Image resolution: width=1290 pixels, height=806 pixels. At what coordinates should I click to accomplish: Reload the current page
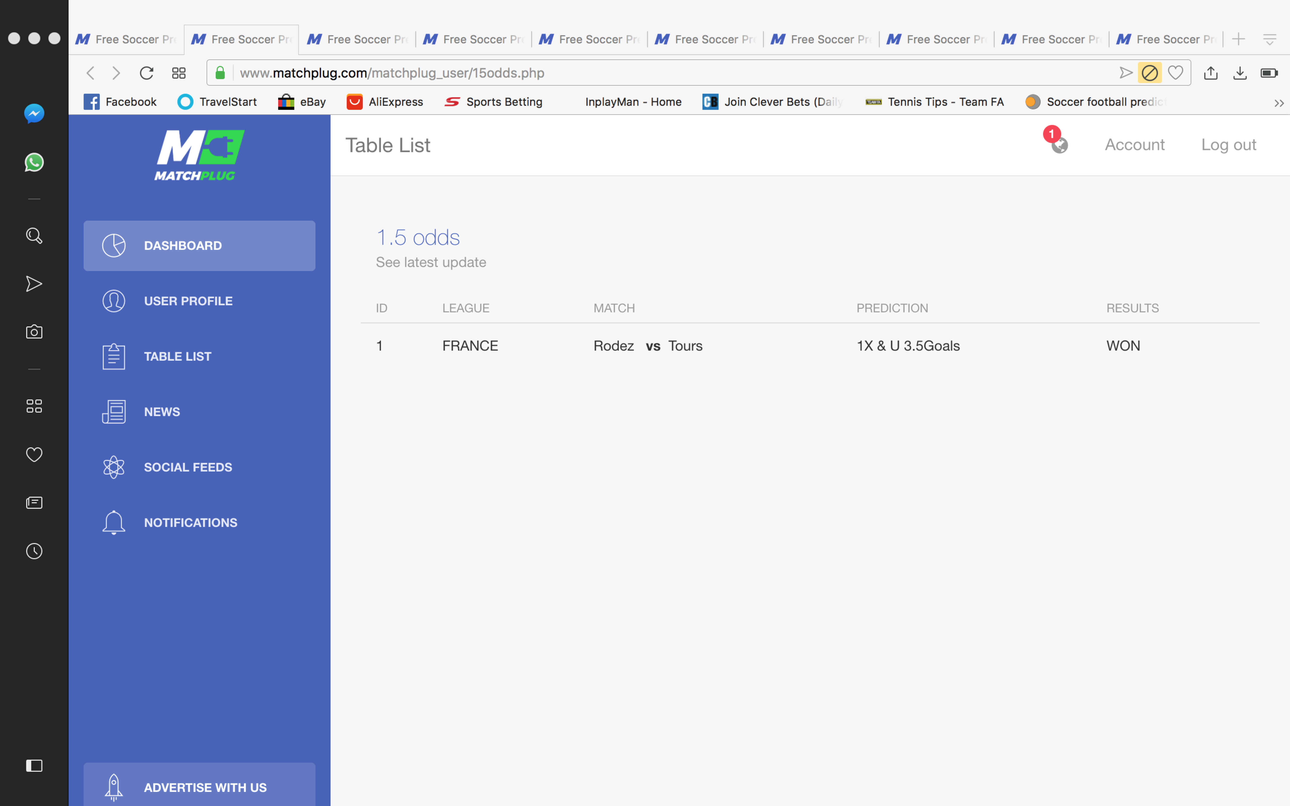click(x=147, y=73)
